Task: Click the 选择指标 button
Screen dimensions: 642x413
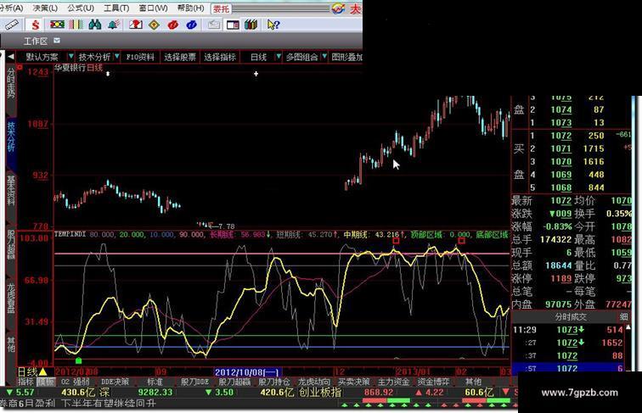Action: pyautogui.click(x=220, y=57)
